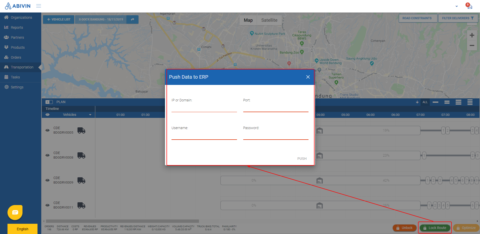Screen dimensions: 480x234
Task: Select the ALL timeline filter
Action: tap(425, 102)
